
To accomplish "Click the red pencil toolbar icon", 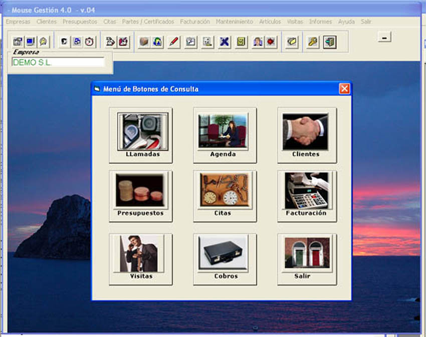I will [x=173, y=42].
